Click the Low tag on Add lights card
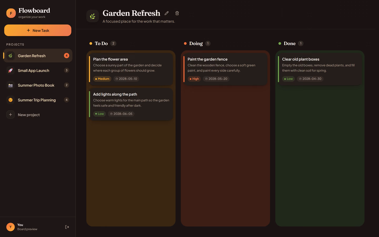 point(99,114)
